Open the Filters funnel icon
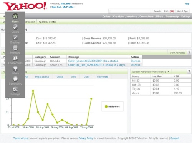Screen dimensions: 192x143 coord(15,69)
